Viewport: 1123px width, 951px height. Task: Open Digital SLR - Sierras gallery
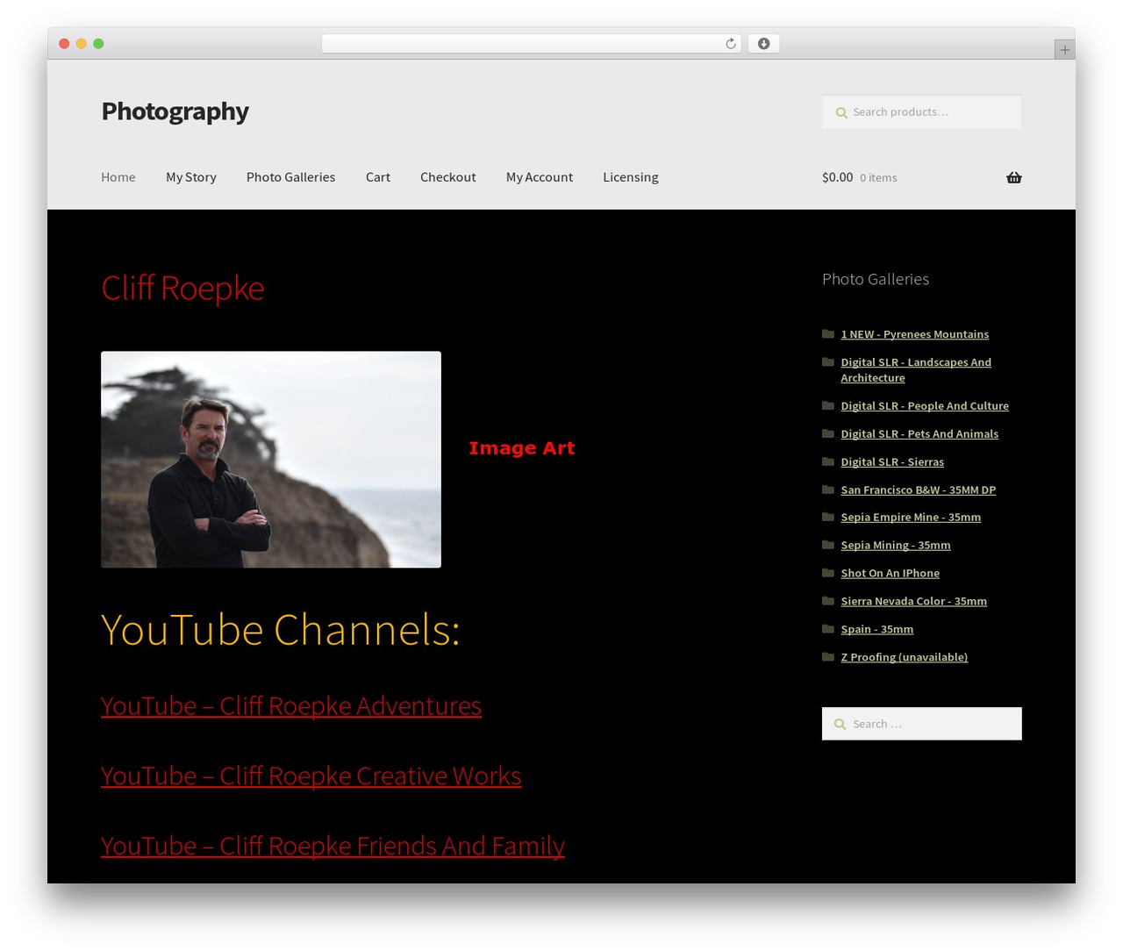(x=892, y=462)
